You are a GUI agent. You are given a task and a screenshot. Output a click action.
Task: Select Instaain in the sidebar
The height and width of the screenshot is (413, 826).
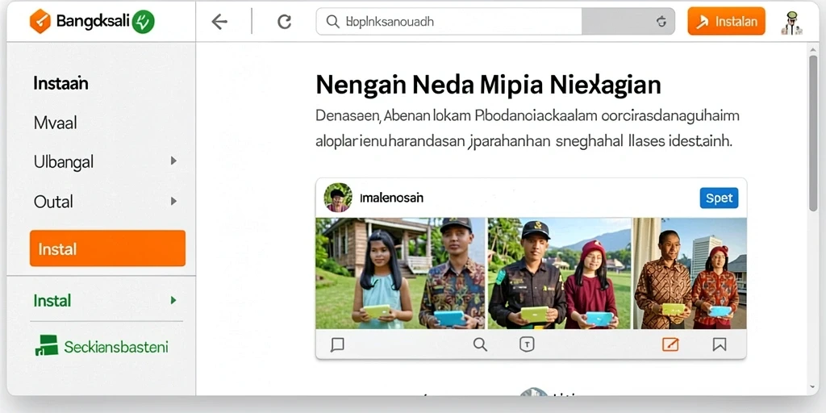[x=60, y=83]
